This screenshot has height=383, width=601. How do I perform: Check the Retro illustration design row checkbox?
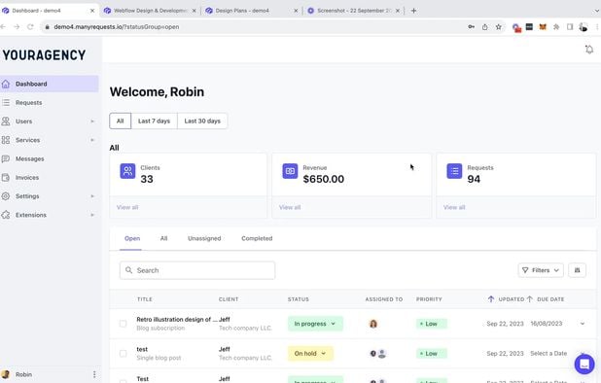(x=124, y=324)
